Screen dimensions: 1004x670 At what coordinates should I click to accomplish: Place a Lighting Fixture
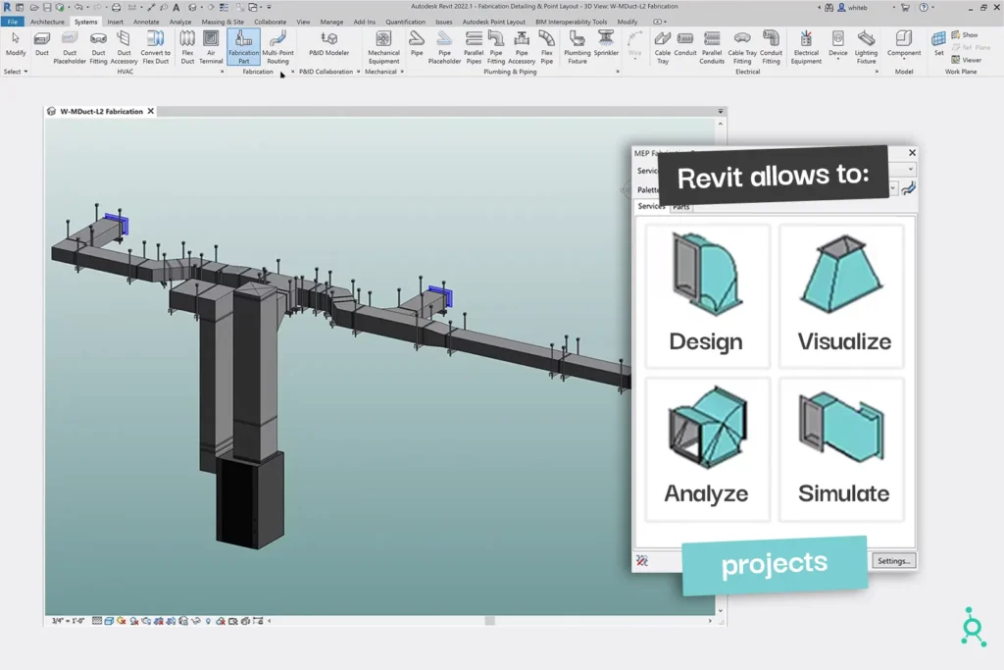pyautogui.click(x=866, y=47)
